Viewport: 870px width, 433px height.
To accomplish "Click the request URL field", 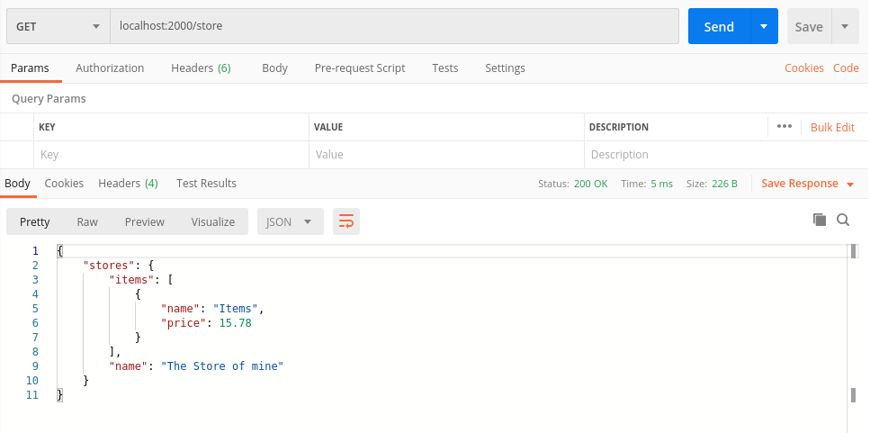I will (394, 26).
